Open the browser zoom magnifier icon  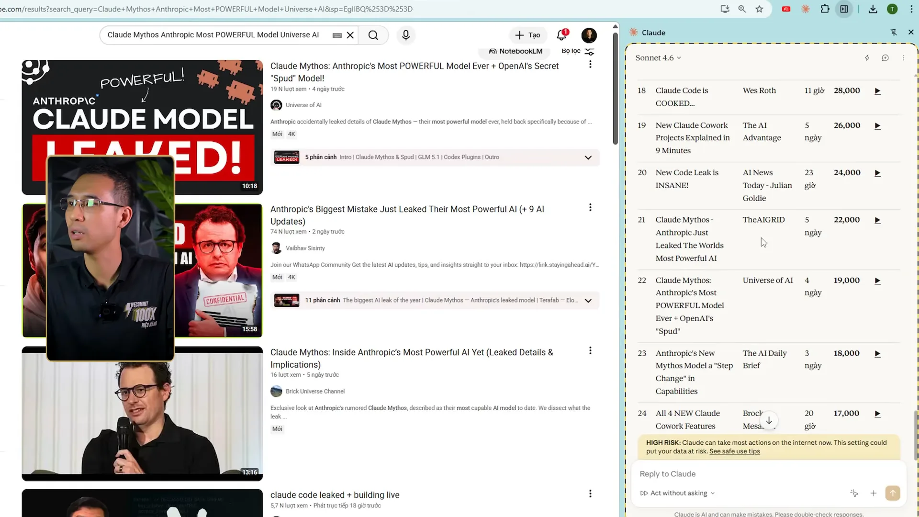tap(742, 9)
